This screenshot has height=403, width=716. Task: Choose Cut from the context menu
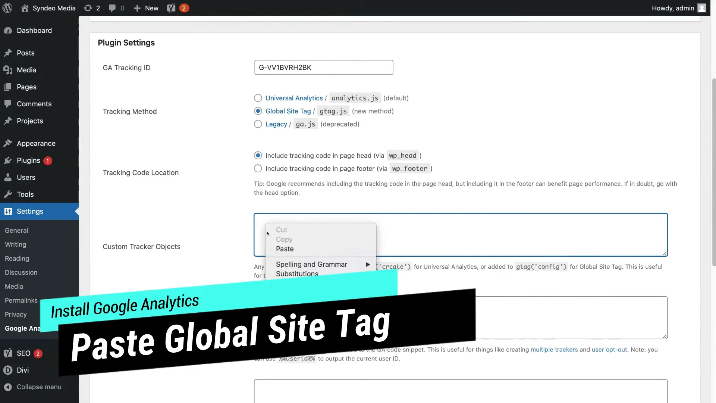(x=282, y=230)
